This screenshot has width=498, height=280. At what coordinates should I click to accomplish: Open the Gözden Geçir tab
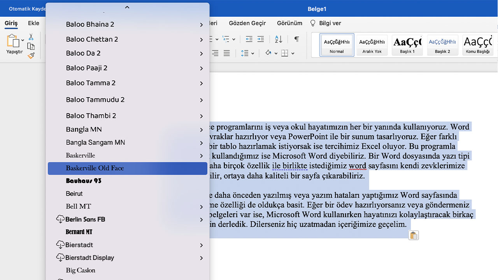point(247,23)
